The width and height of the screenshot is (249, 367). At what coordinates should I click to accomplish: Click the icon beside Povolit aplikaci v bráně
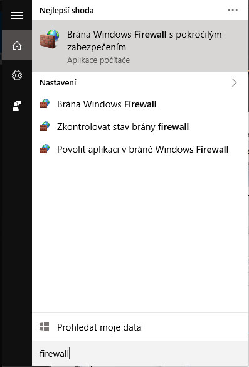(45, 149)
